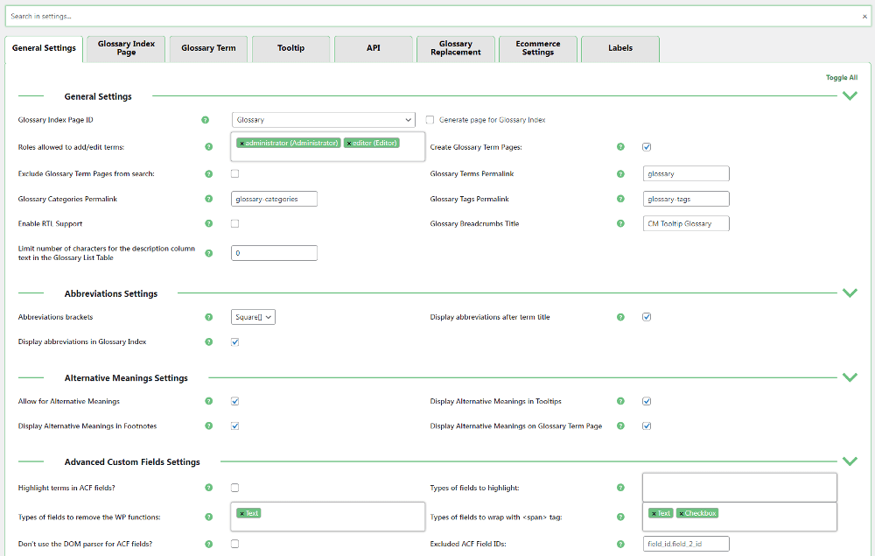
Task: Click the Glossary Breadcrumbs Title field
Action: point(685,224)
